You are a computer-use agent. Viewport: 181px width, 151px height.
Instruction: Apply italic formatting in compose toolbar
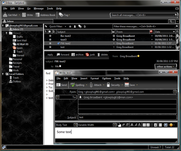click(136, 125)
